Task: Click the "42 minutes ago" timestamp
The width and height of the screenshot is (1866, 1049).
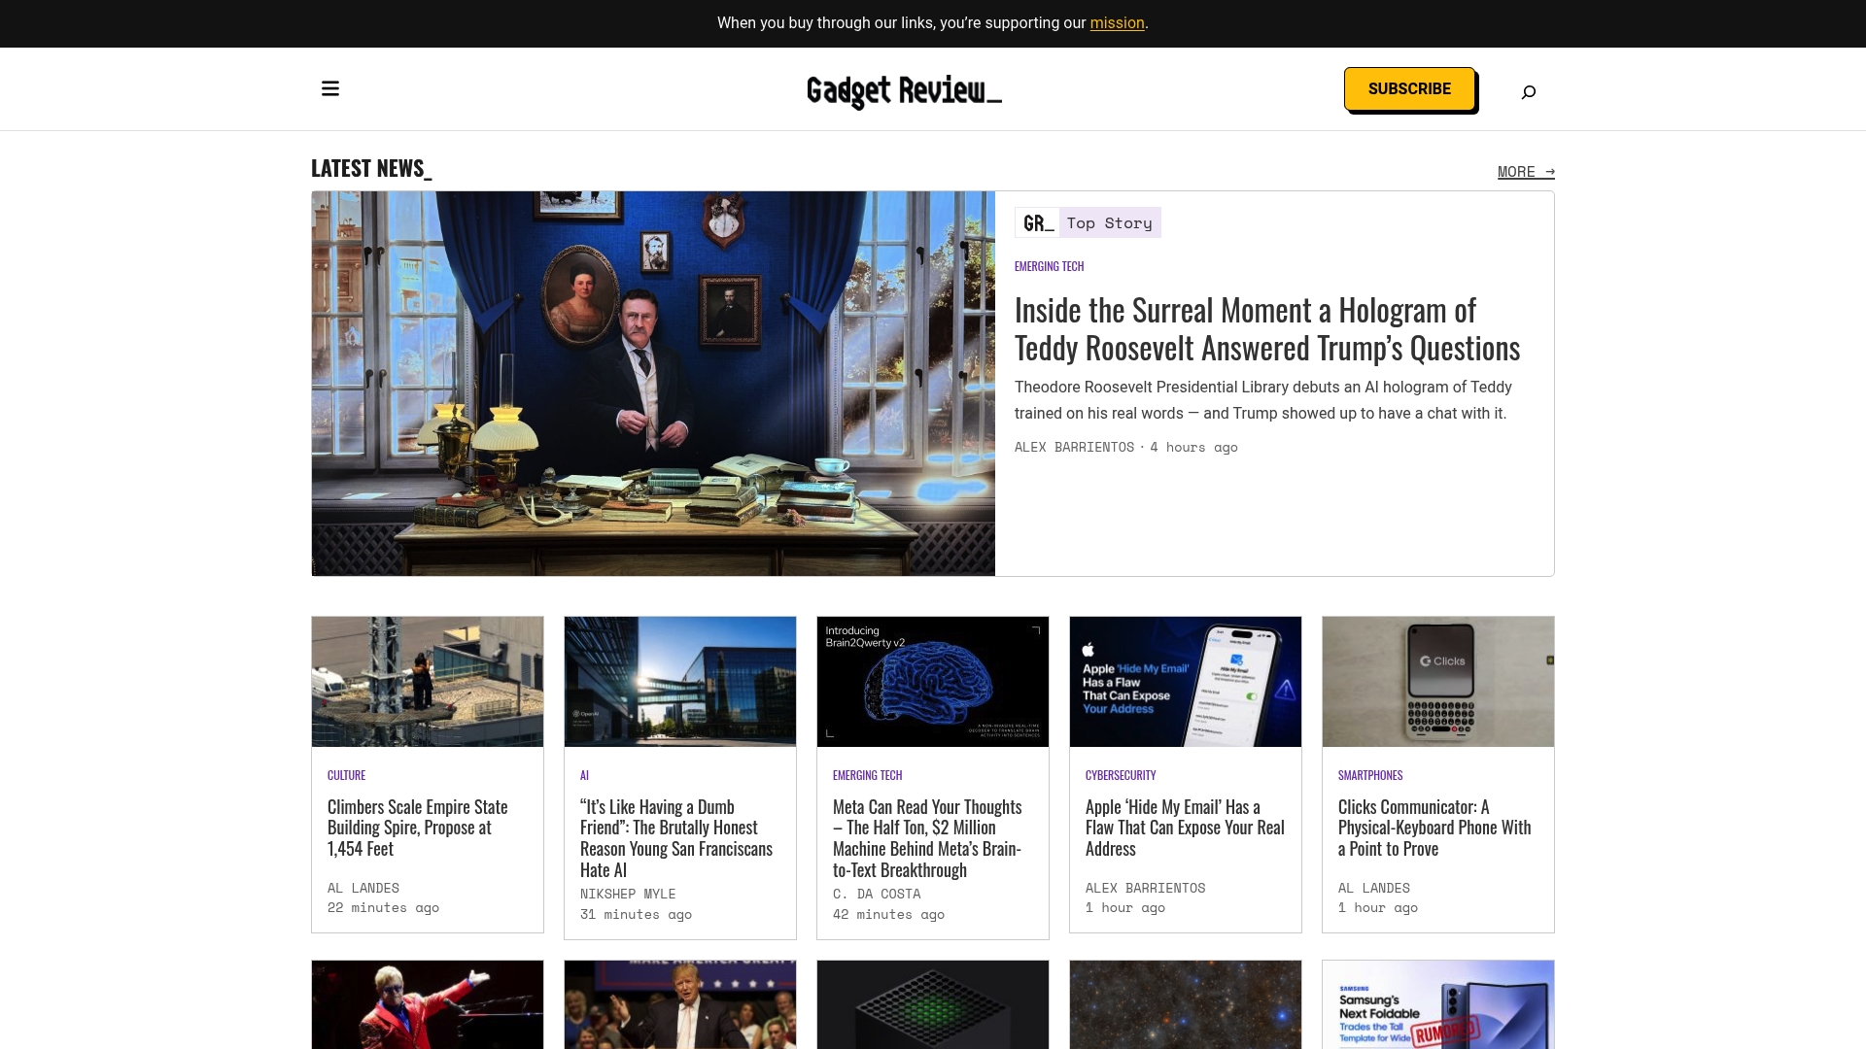Action: click(888, 914)
